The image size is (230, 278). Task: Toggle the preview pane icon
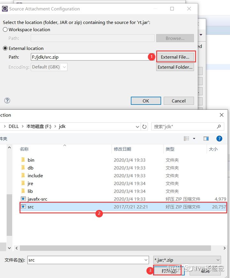(206, 139)
